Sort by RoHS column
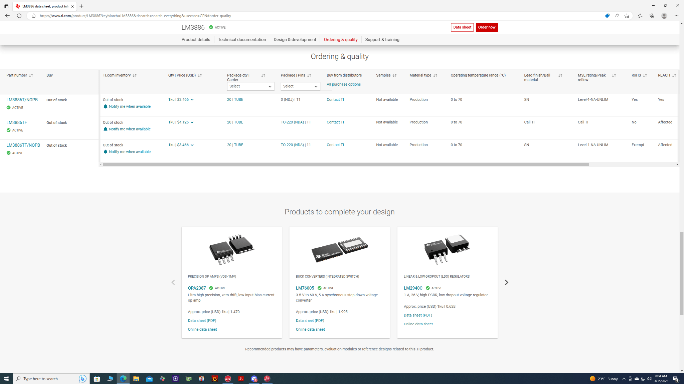684x384 pixels. coord(645,75)
